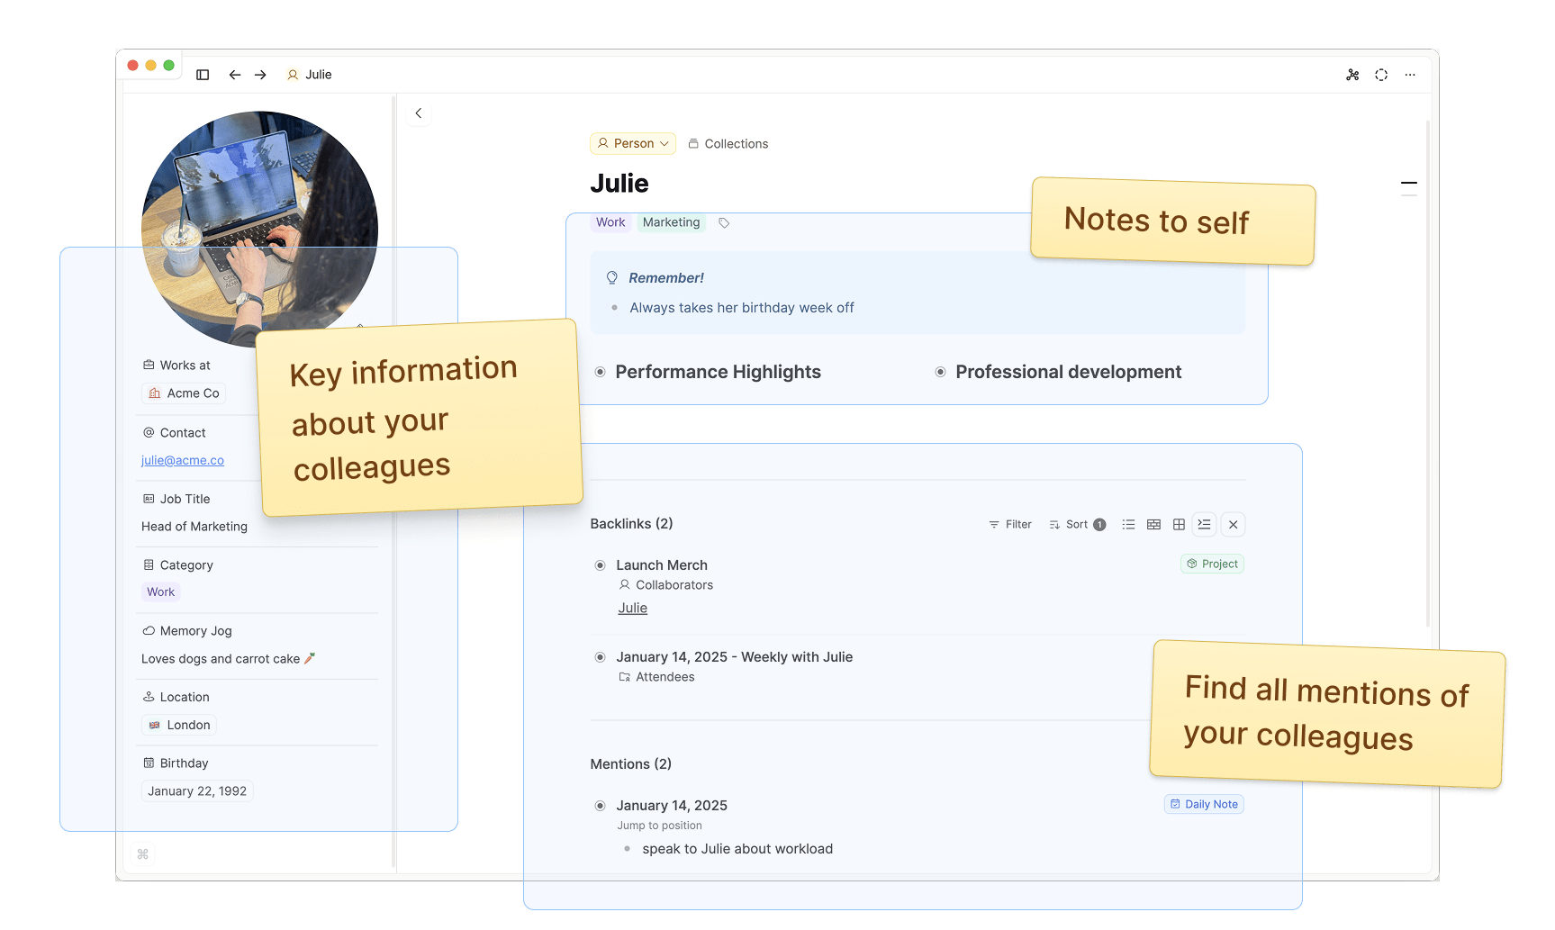Toggle the Performance Highlights bullet
This screenshot has width=1555, height=930.
pyautogui.click(x=600, y=372)
